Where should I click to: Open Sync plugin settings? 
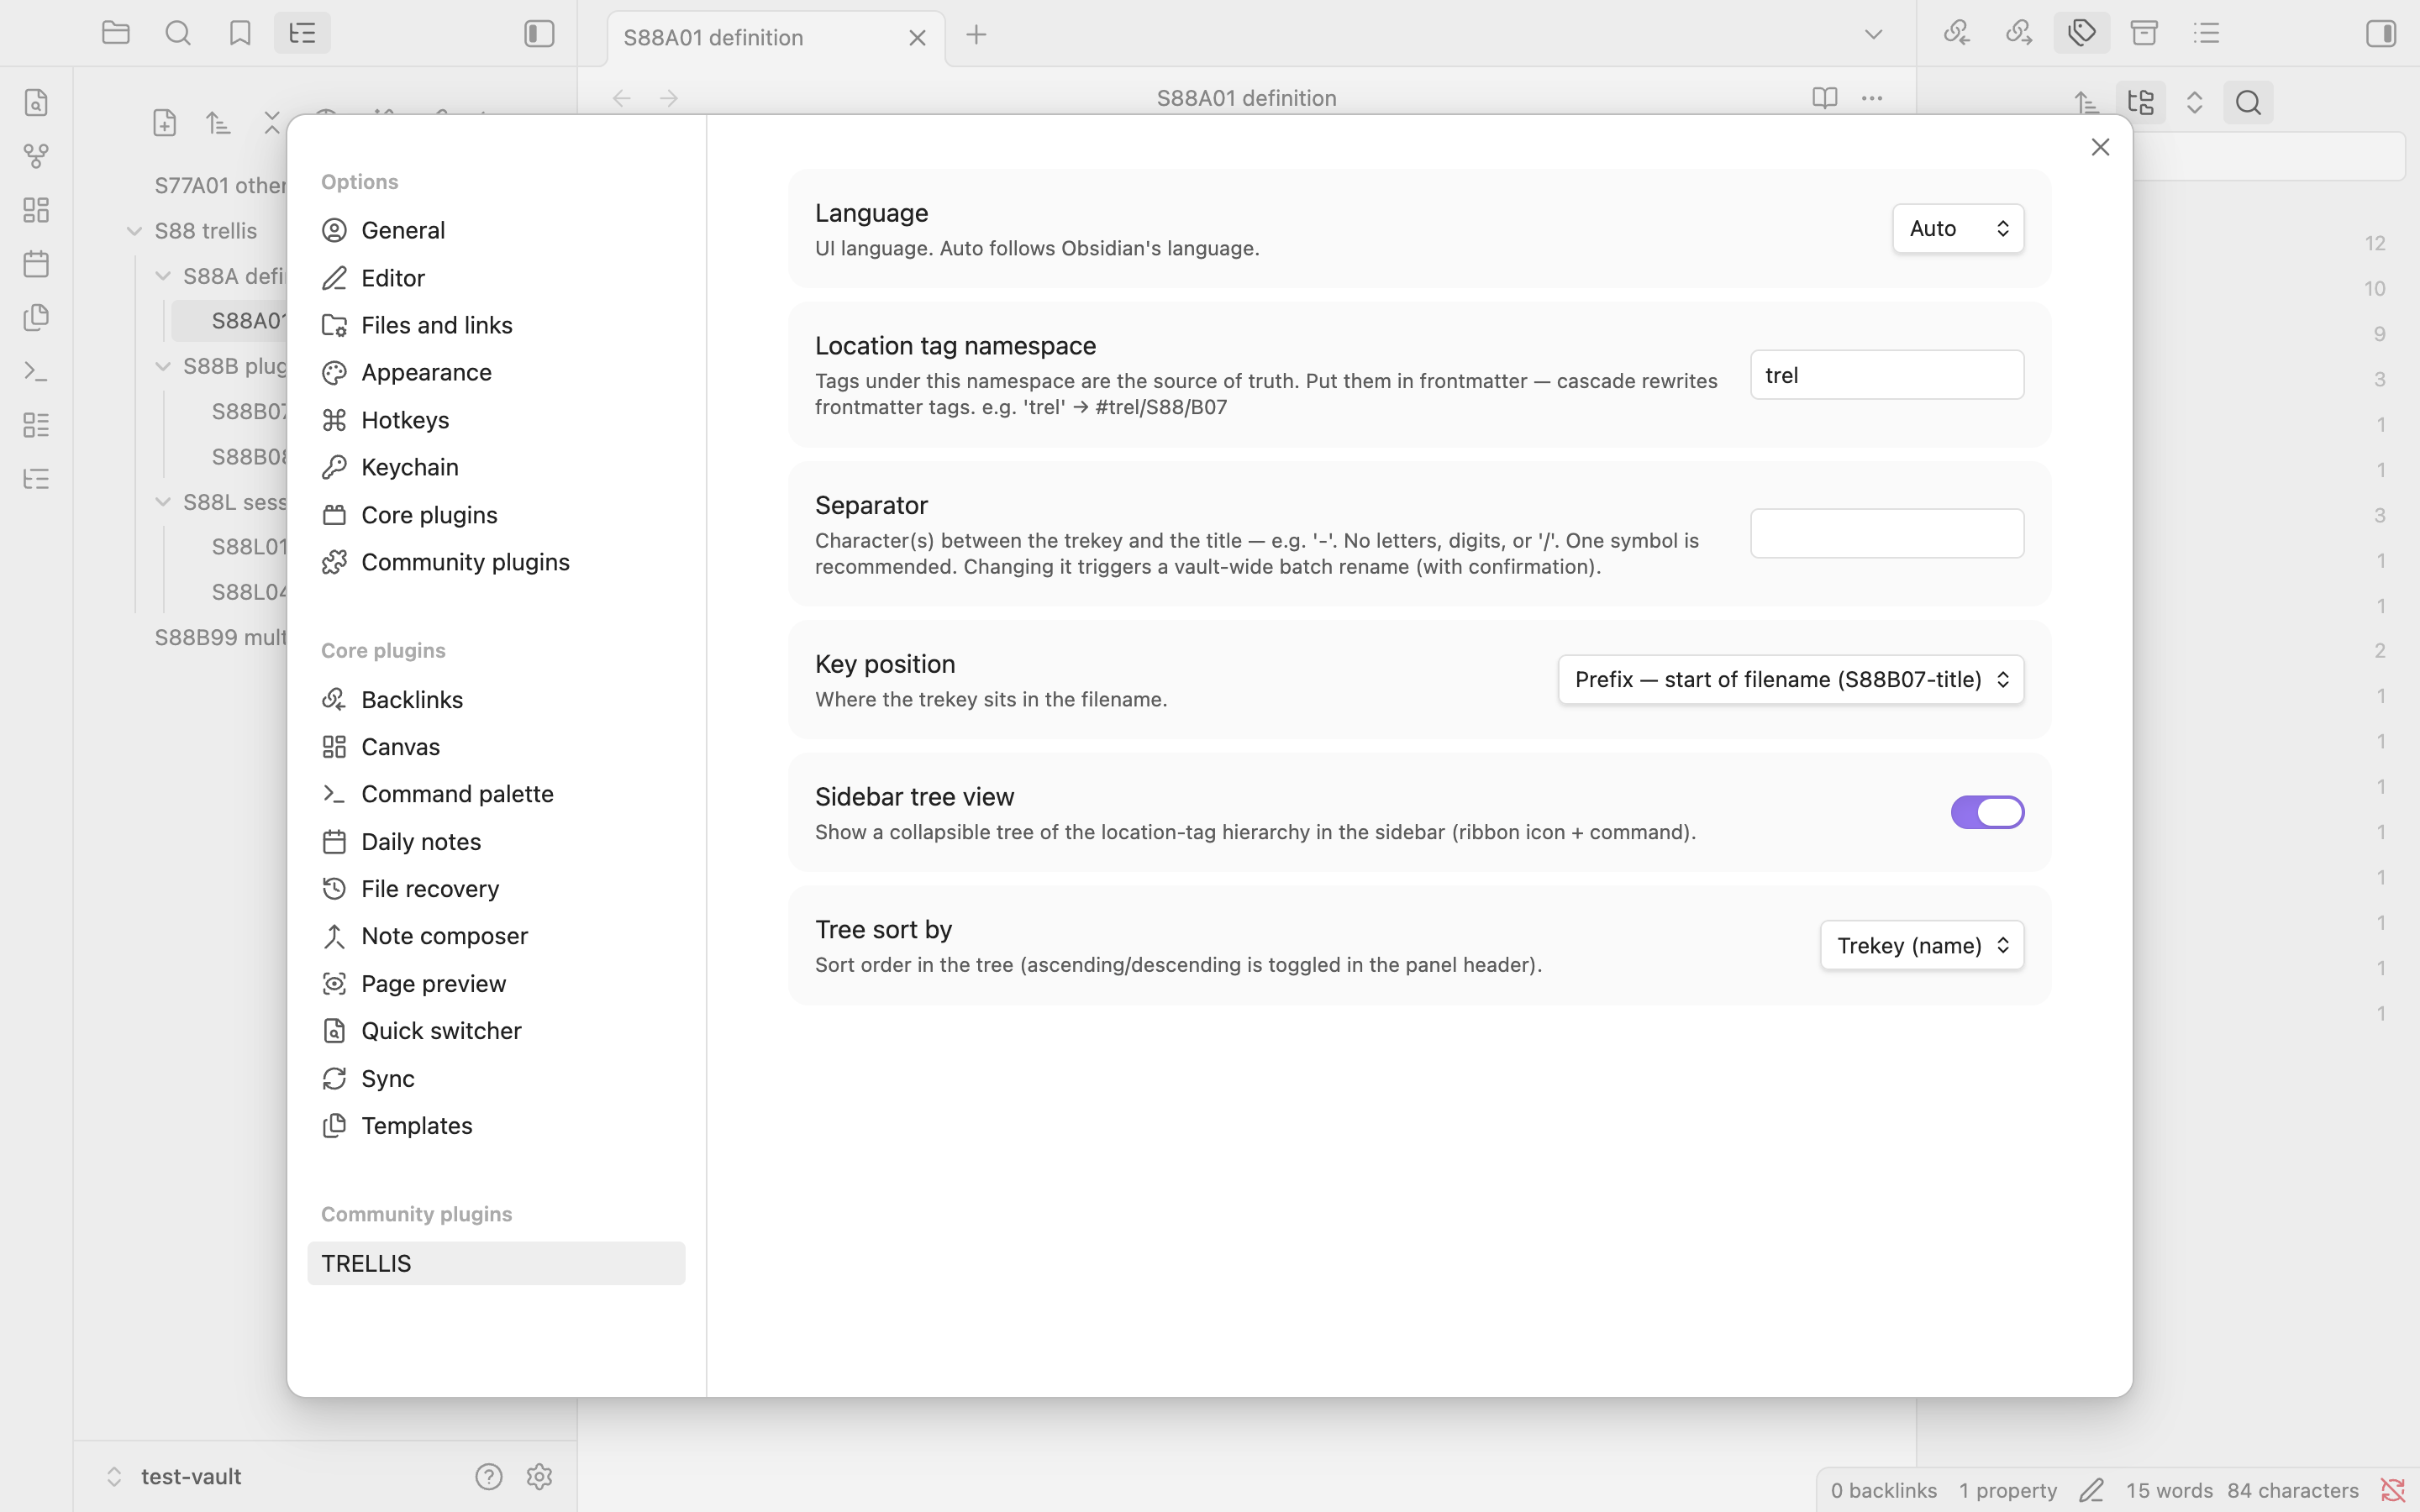[x=496, y=1079]
